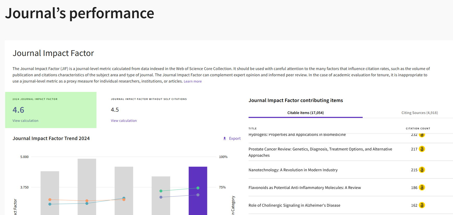453x215 pixels.
Task: Open the Flavonoids Anti-Inflammatory Molecules review
Action: 304,188
